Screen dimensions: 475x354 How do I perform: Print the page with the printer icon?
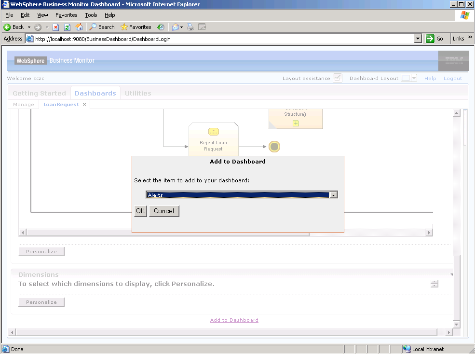pos(190,27)
